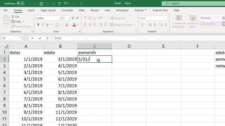This screenshot has height=126, width=225.
Task: Click the Fill Color bucket icon
Action: point(66,24)
